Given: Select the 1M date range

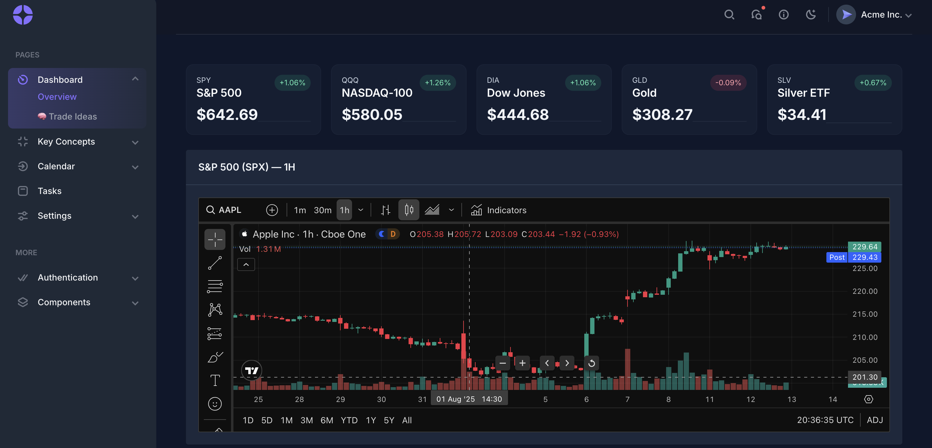Looking at the screenshot, I should pyautogui.click(x=287, y=420).
